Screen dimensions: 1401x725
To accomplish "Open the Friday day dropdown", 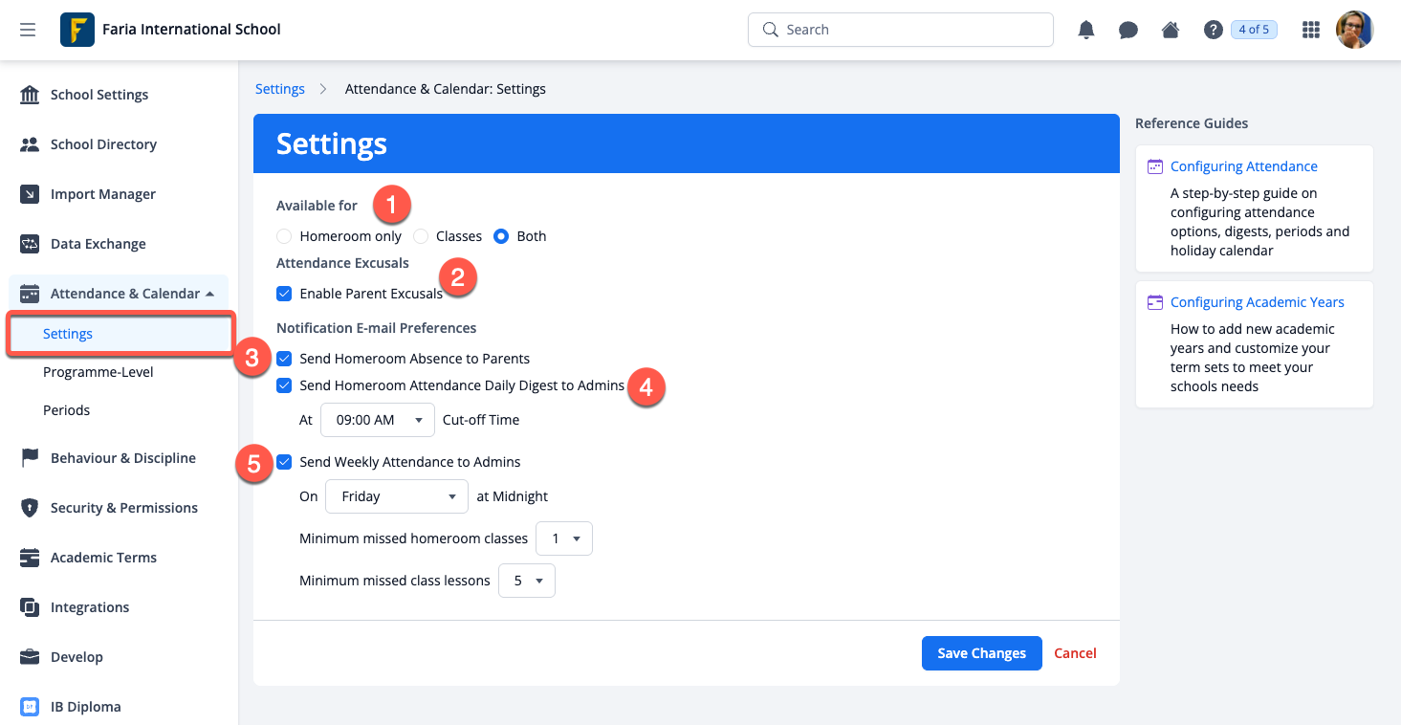I will tap(397, 496).
